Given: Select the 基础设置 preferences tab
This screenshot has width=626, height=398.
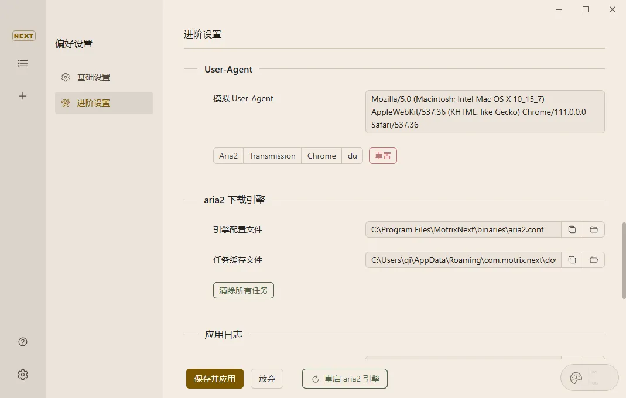Looking at the screenshot, I should 104,77.
